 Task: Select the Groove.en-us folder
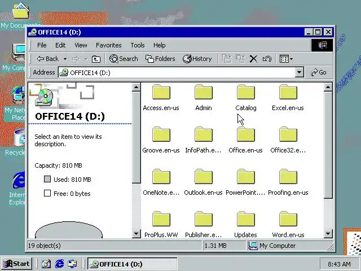[161, 140]
